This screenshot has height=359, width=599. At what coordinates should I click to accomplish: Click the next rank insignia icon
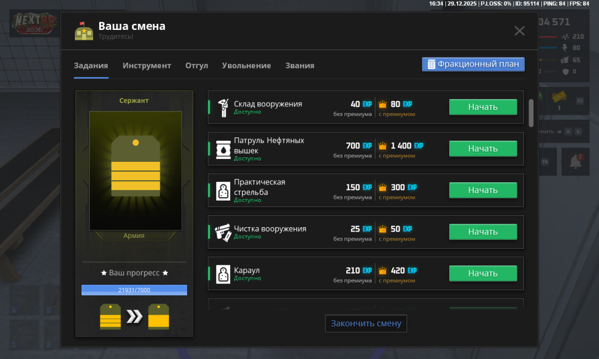coord(159,316)
